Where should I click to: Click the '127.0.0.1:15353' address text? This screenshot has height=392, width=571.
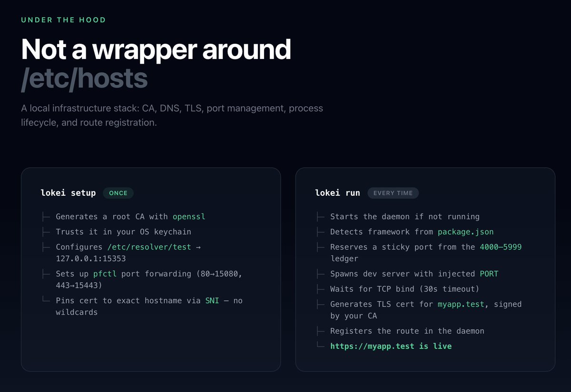[x=91, y=259]
